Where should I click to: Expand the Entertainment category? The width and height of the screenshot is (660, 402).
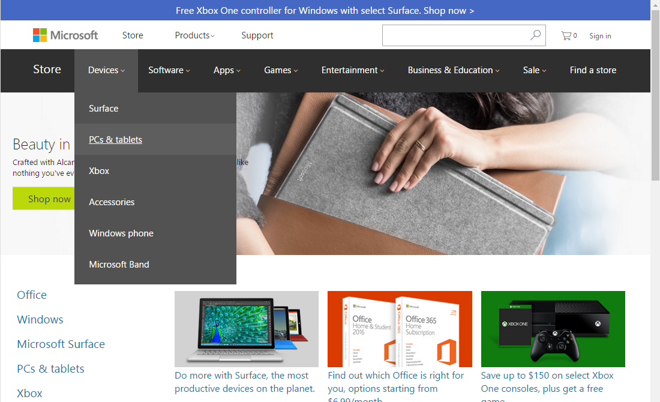point(352,70)
